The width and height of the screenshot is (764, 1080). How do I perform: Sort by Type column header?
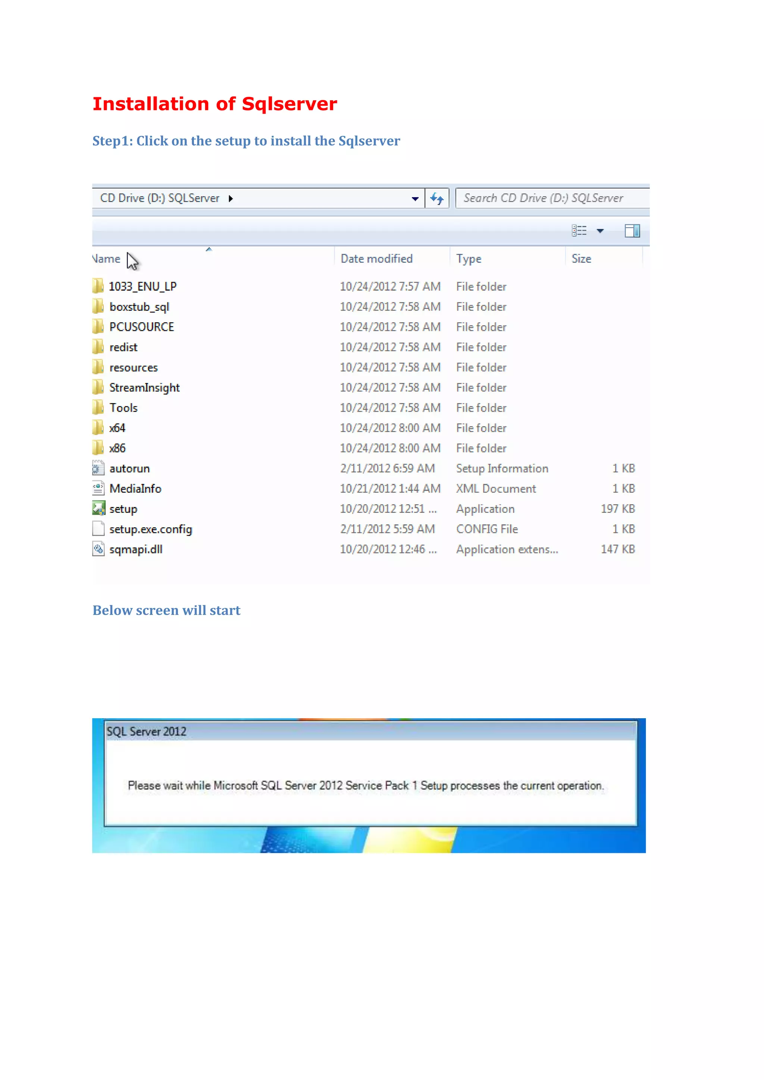pos(469,259)
